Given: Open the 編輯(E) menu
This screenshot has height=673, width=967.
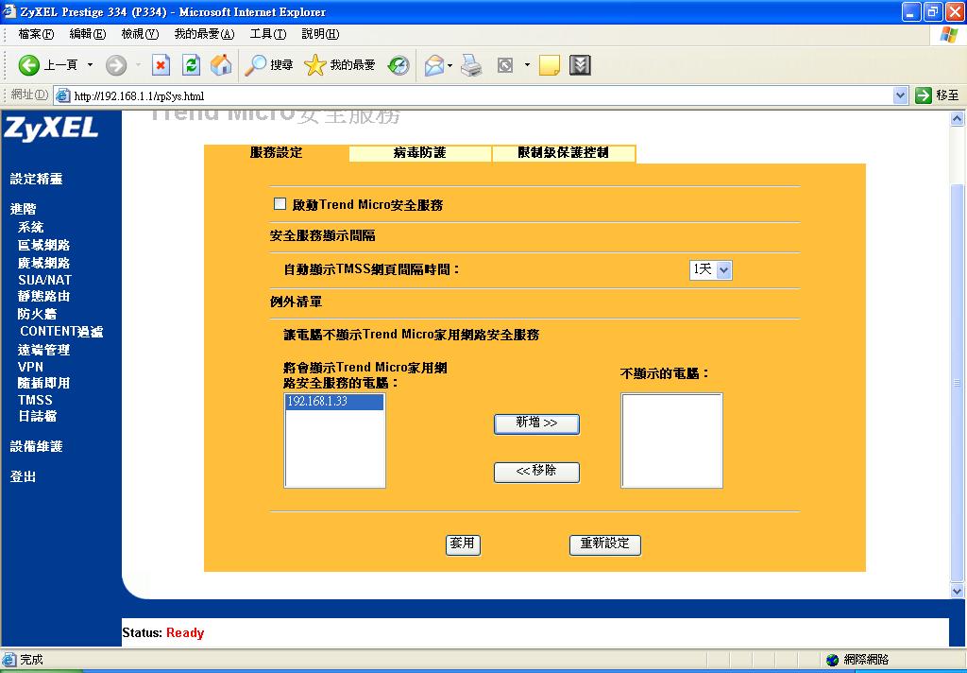Looking at the screenshot, I should pos(88,34).
